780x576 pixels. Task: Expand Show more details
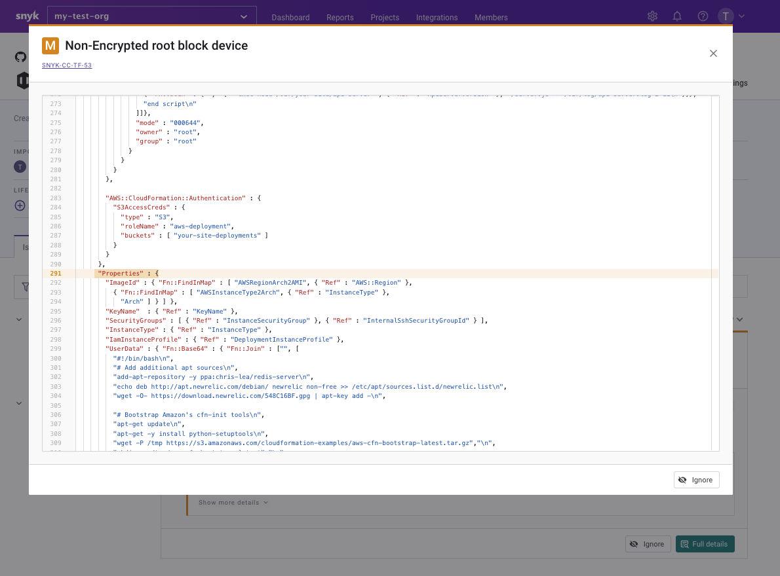tap(233, 503)
